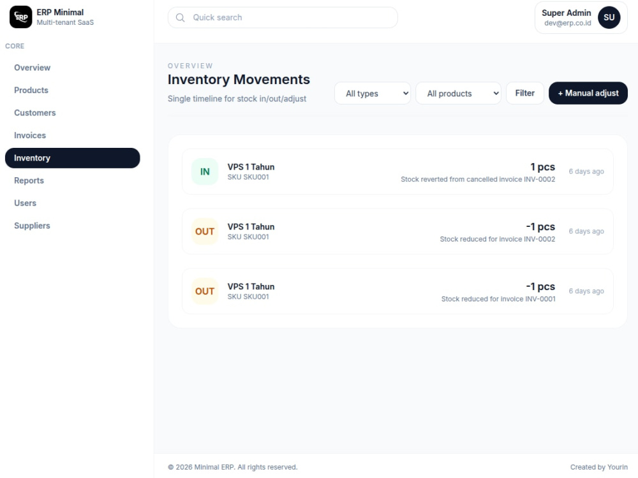Open Customers in sidebar
The height and width of the screenshot is (478, 638).
click(x=73, y=113)
